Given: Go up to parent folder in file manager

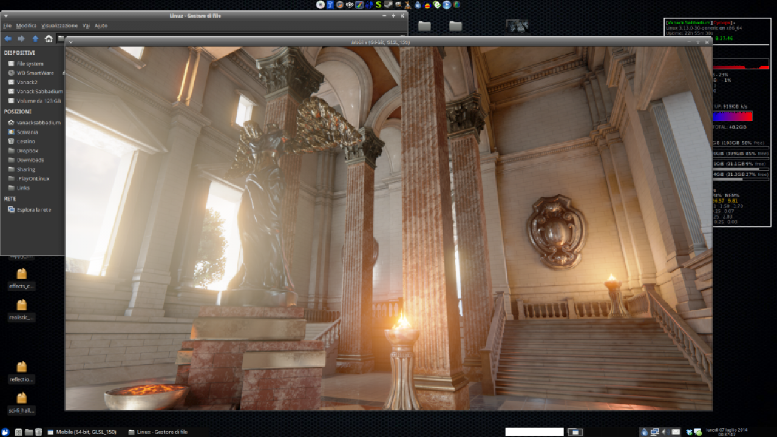Looking at the screenshot, I should pos(35,39).
